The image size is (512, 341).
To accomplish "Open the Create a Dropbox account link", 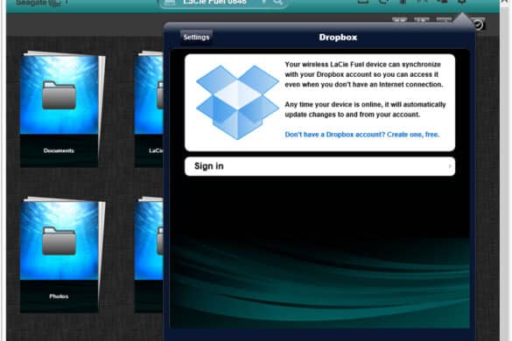I will [x=362, y=135].
